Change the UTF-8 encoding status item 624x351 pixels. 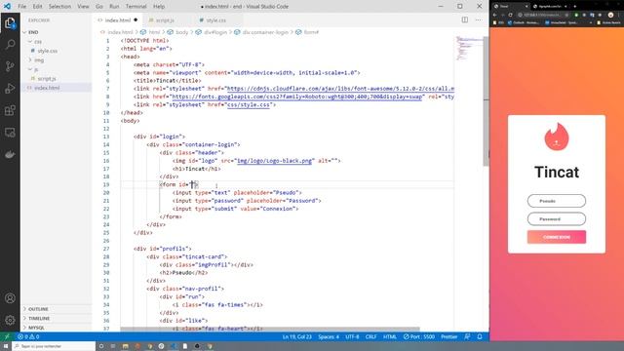[352, 336]
